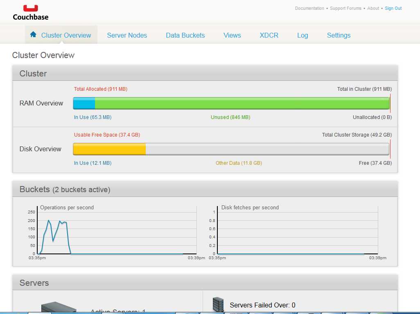Click the Servers section heading
Image resolution: width=420 pixels, height=314 pixels.
coord(34,283)
